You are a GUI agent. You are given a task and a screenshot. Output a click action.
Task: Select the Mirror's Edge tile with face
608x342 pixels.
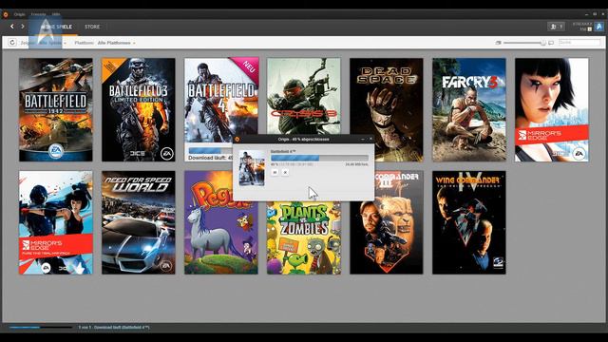coord(552,110)
